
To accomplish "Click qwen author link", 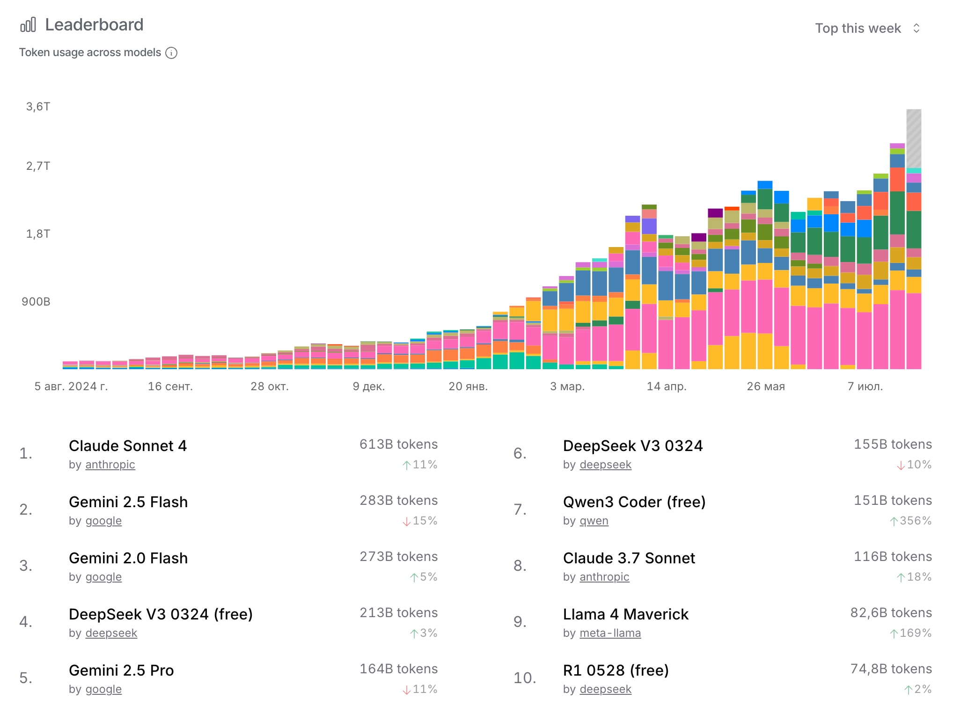I will pyautogui.click(x=594, y=521).
